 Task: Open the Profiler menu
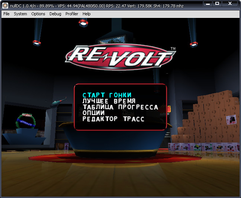coord(72,14)
